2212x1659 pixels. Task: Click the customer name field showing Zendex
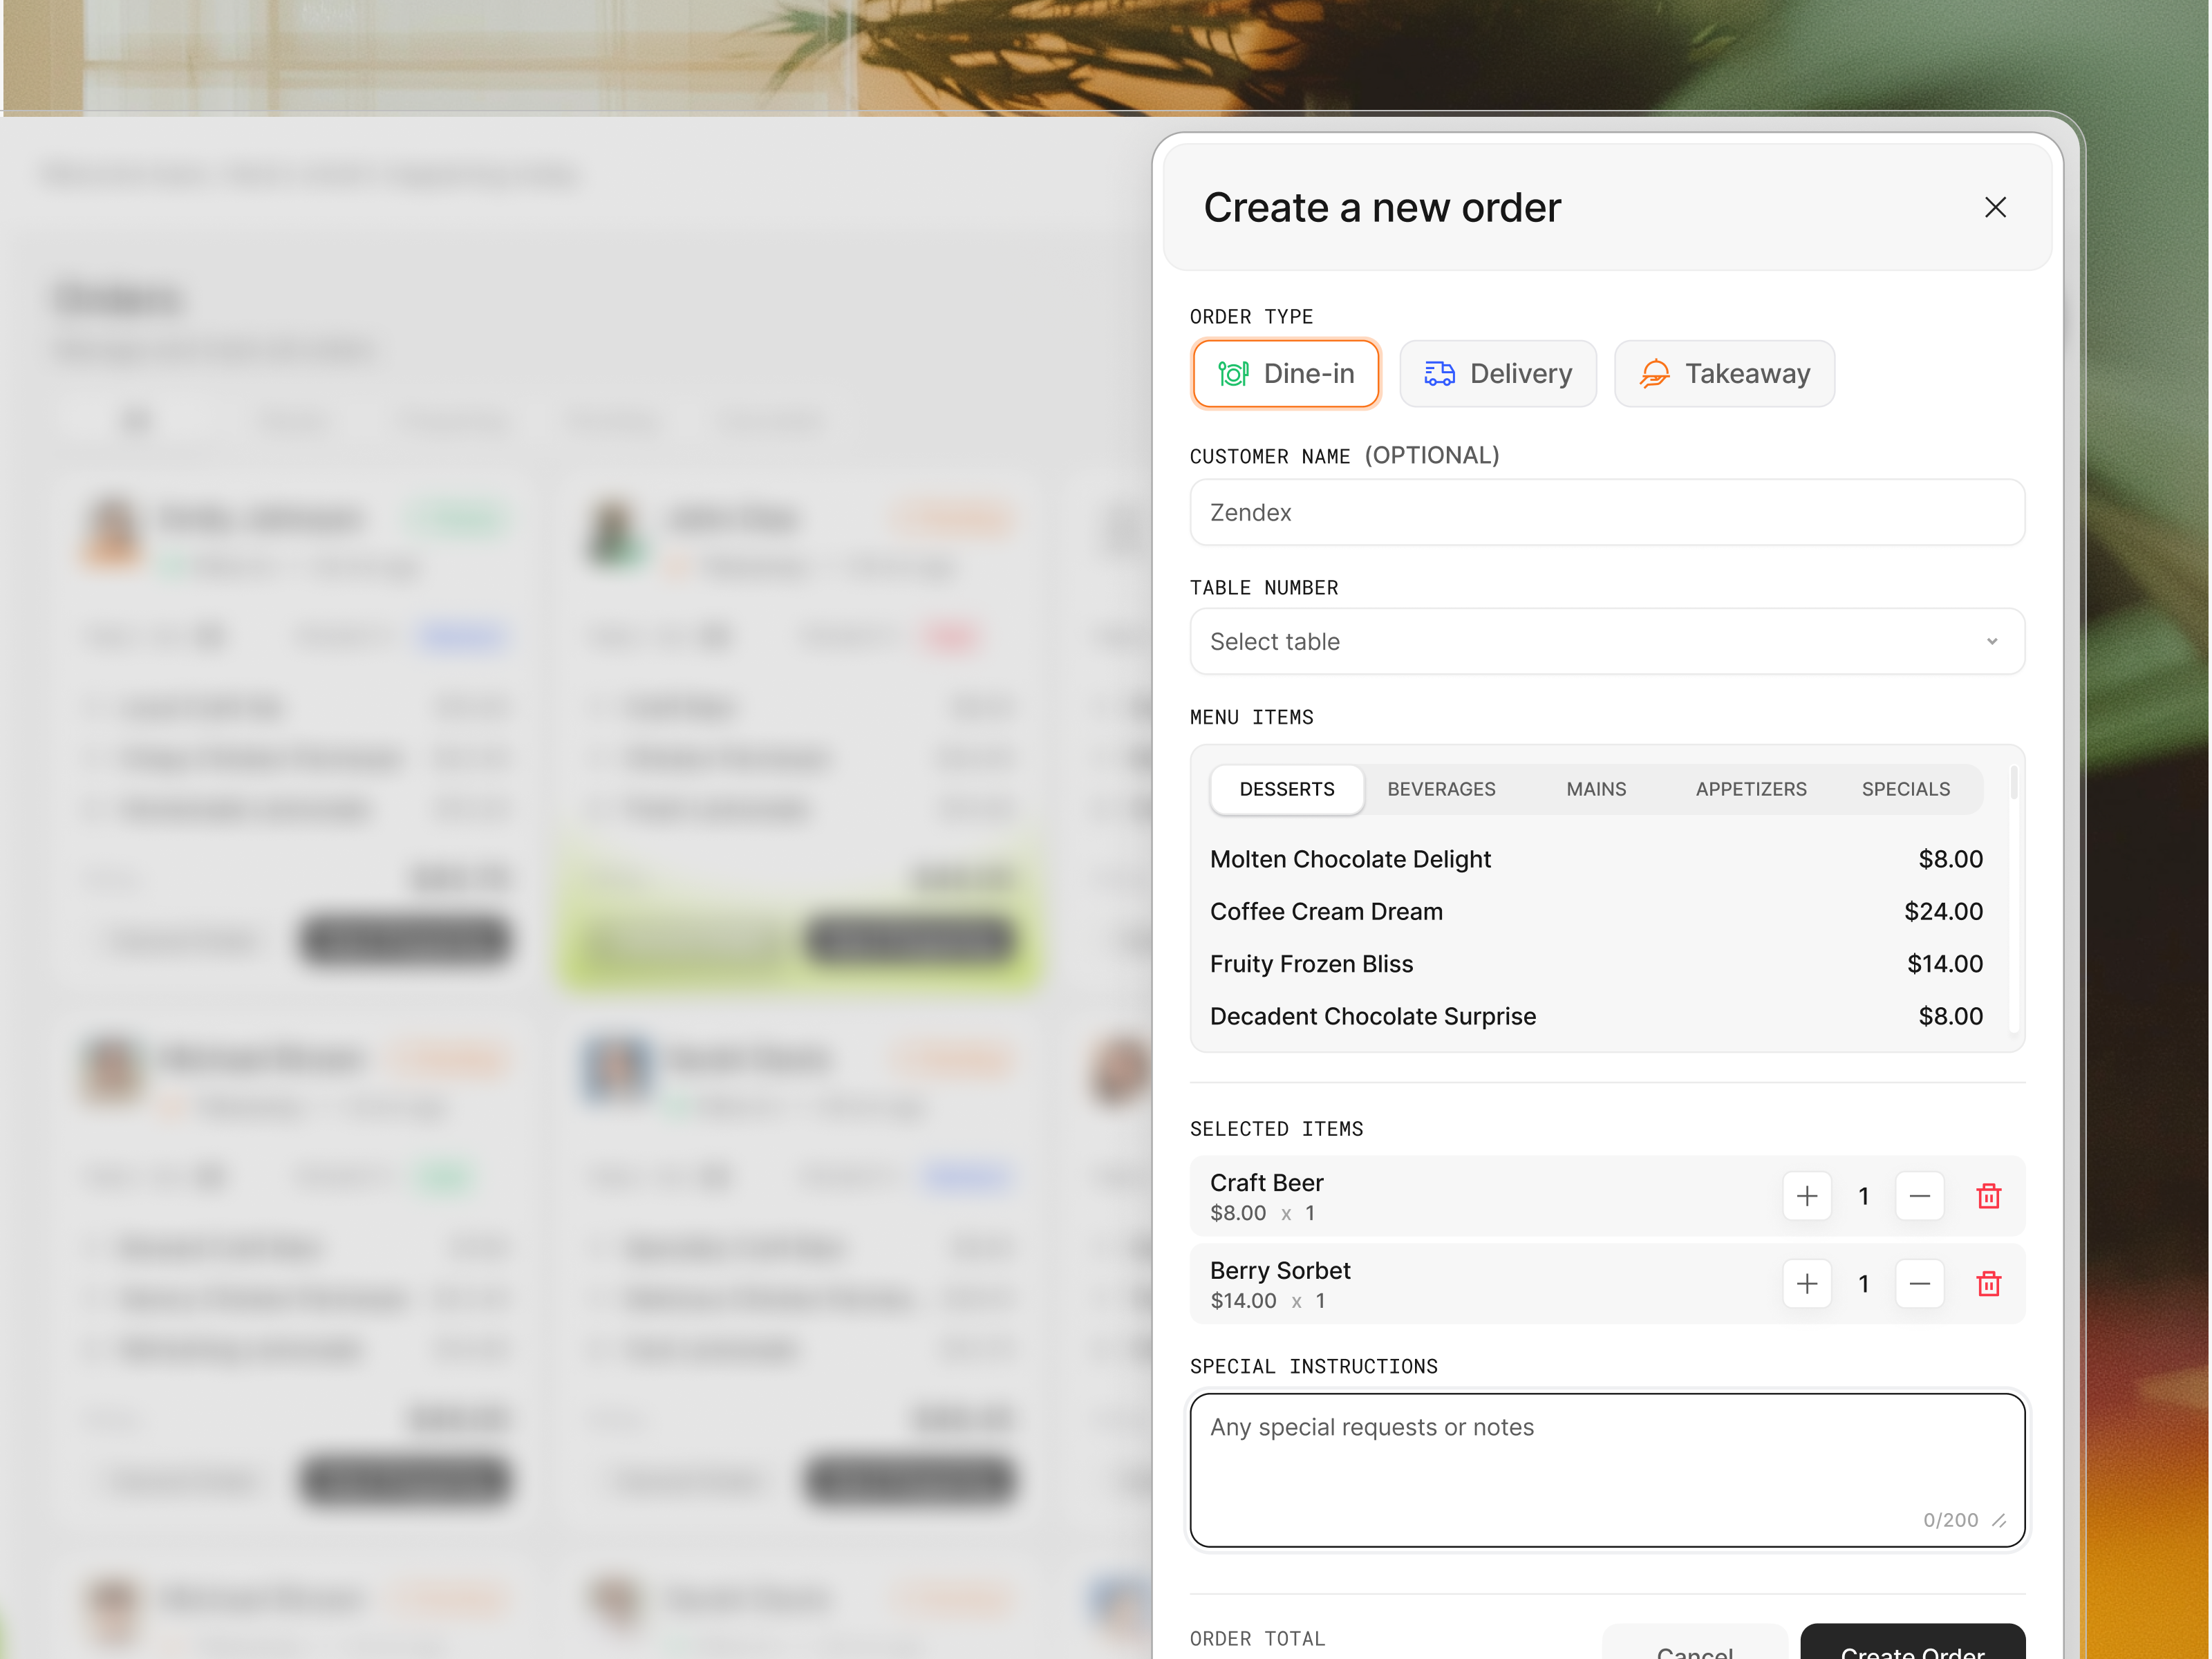point(1606,512)
